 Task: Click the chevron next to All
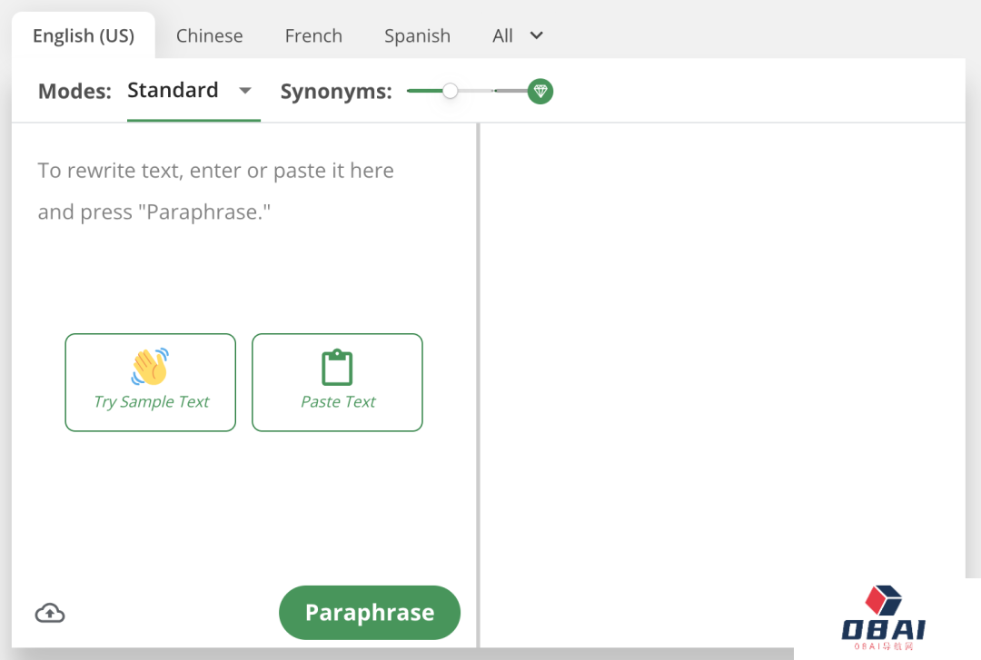coord(537,35)
